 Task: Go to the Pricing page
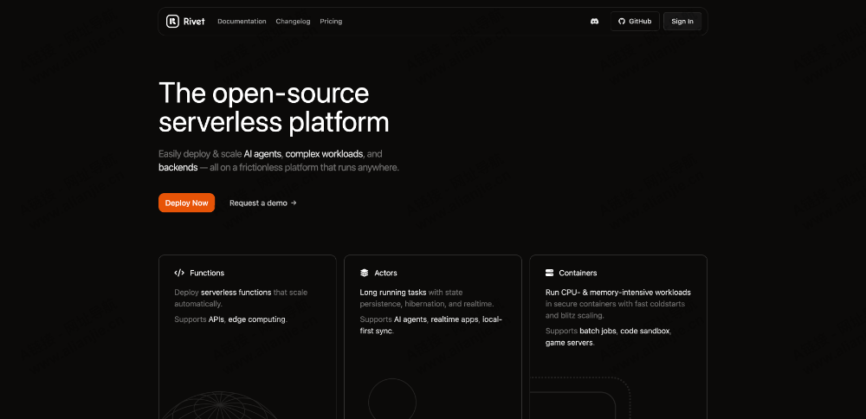[331, 22]
